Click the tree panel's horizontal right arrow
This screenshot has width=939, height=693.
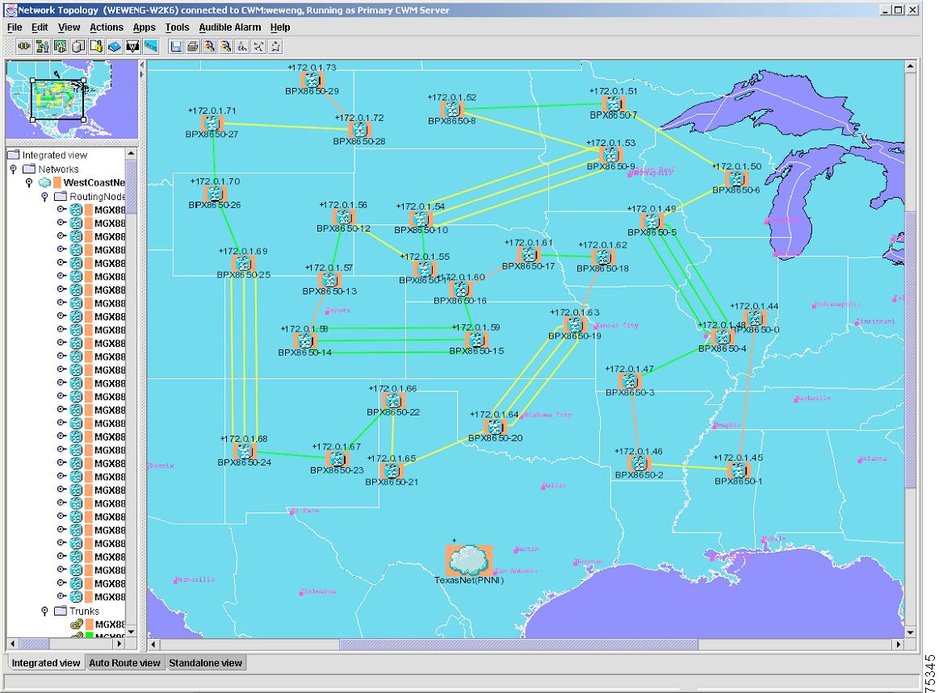point(119,644)
